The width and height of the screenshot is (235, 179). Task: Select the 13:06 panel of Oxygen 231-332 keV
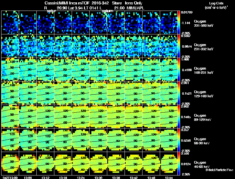point(28,46)
